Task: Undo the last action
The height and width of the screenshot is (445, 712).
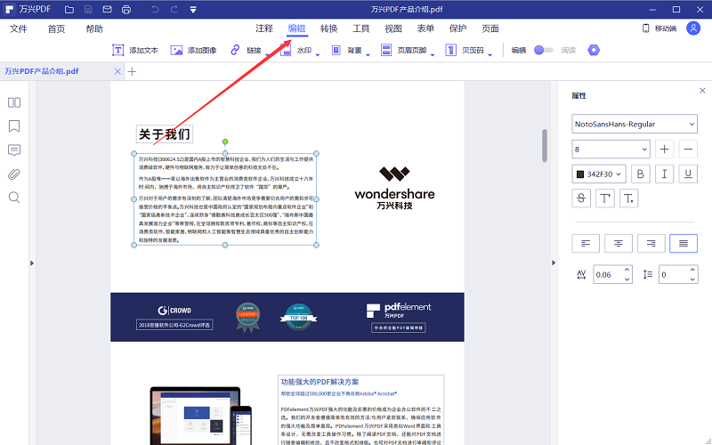Action: click(x=155, y=9)
